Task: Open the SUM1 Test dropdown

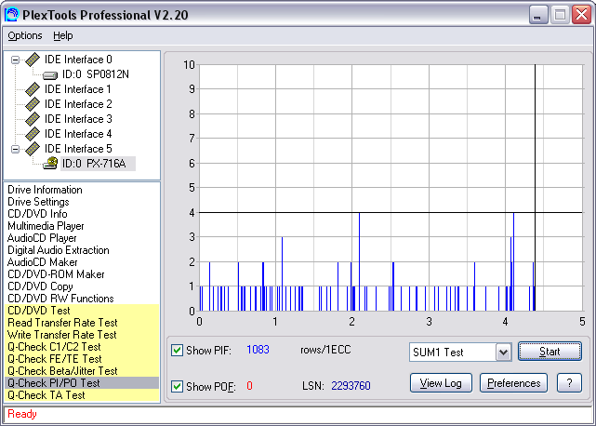Action: pos(503,353)
